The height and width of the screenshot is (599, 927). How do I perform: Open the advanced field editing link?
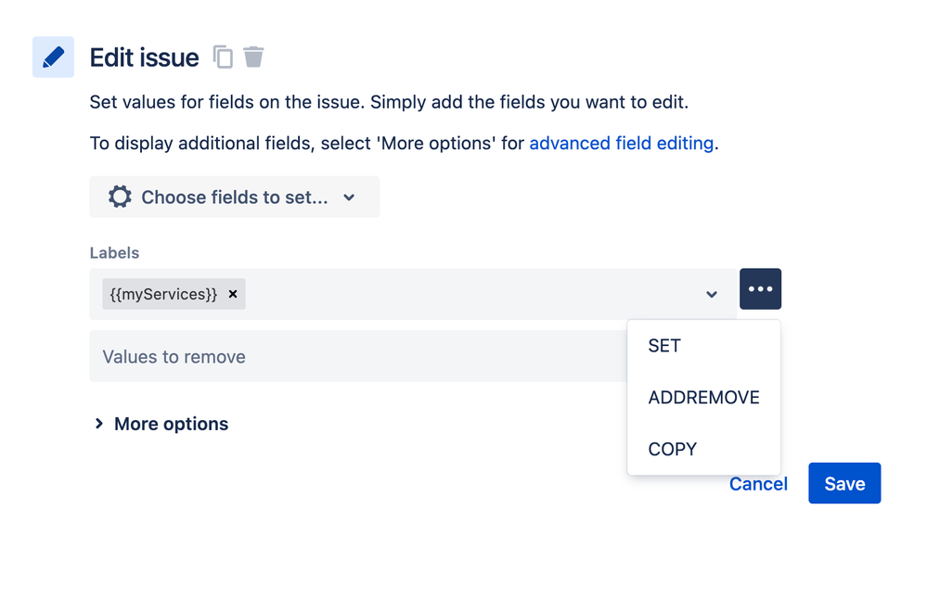point(622,143)
